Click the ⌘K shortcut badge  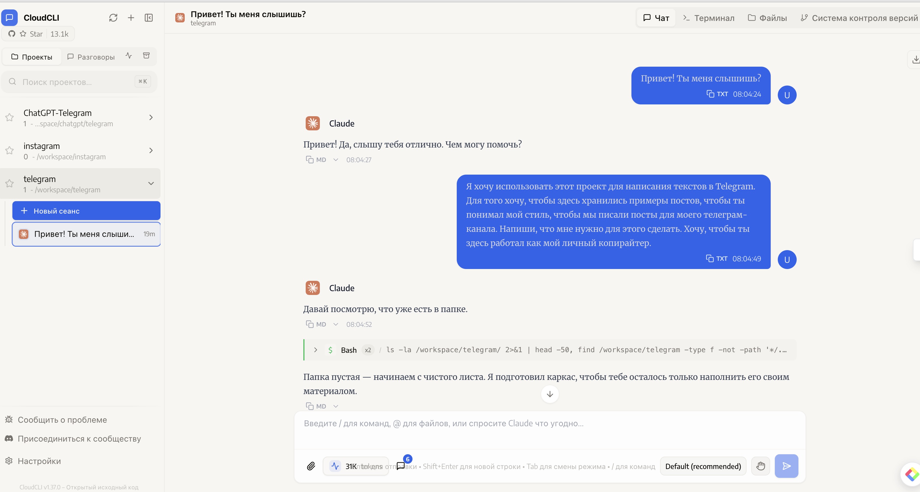coord(143,81)
